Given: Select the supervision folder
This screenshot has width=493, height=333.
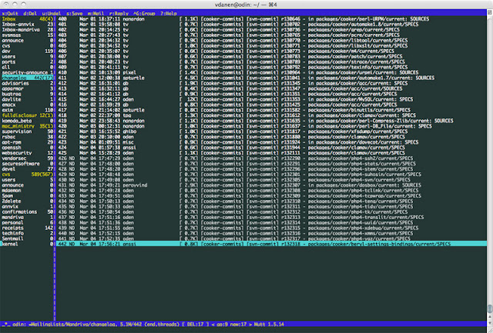Looking at the screenshot, I should [x=27, y=132].
